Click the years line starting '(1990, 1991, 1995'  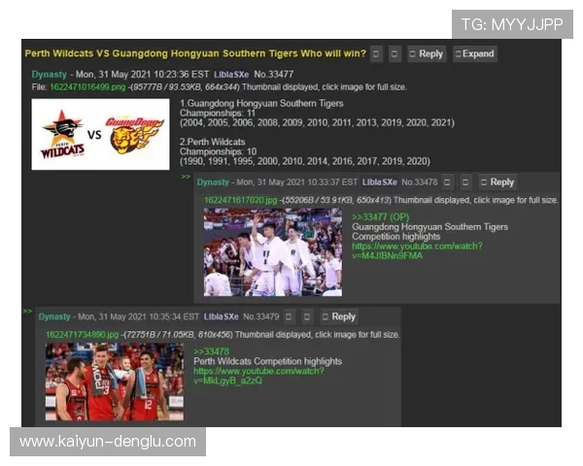point(305,161)
